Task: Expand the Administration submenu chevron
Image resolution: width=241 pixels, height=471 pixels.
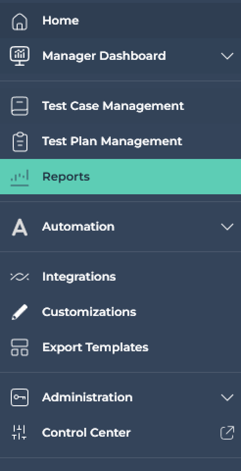Action: click(x=227, y=398)
